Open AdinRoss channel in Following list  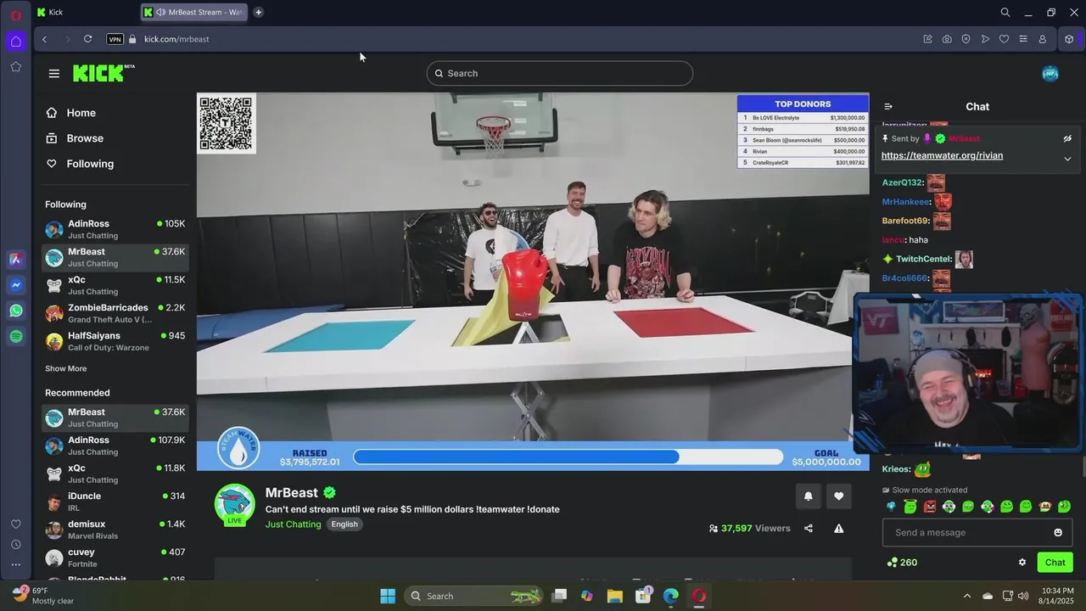[115, 229]
